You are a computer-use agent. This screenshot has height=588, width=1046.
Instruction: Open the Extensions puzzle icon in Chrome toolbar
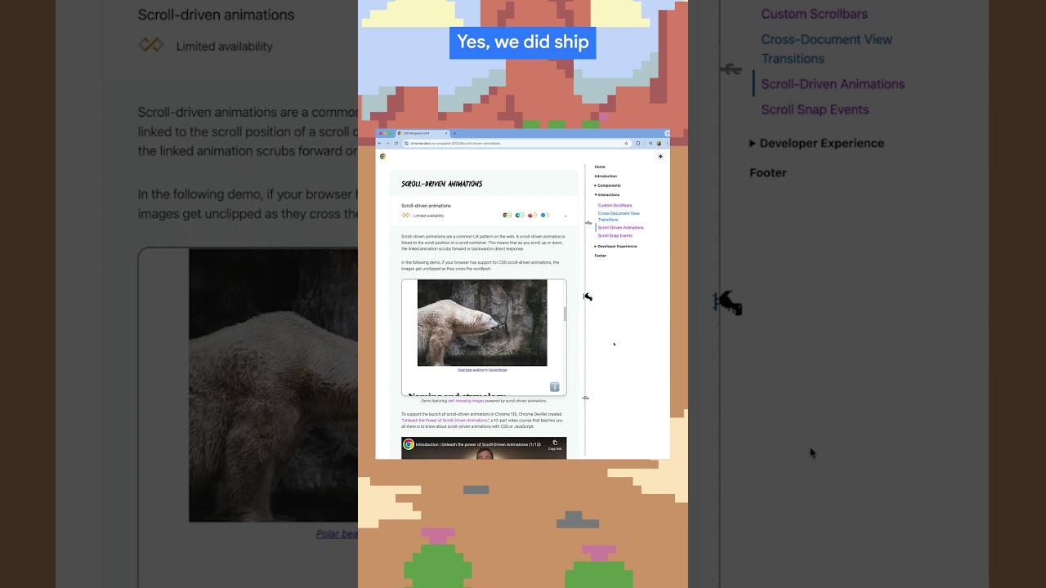[x=638, y=143]
